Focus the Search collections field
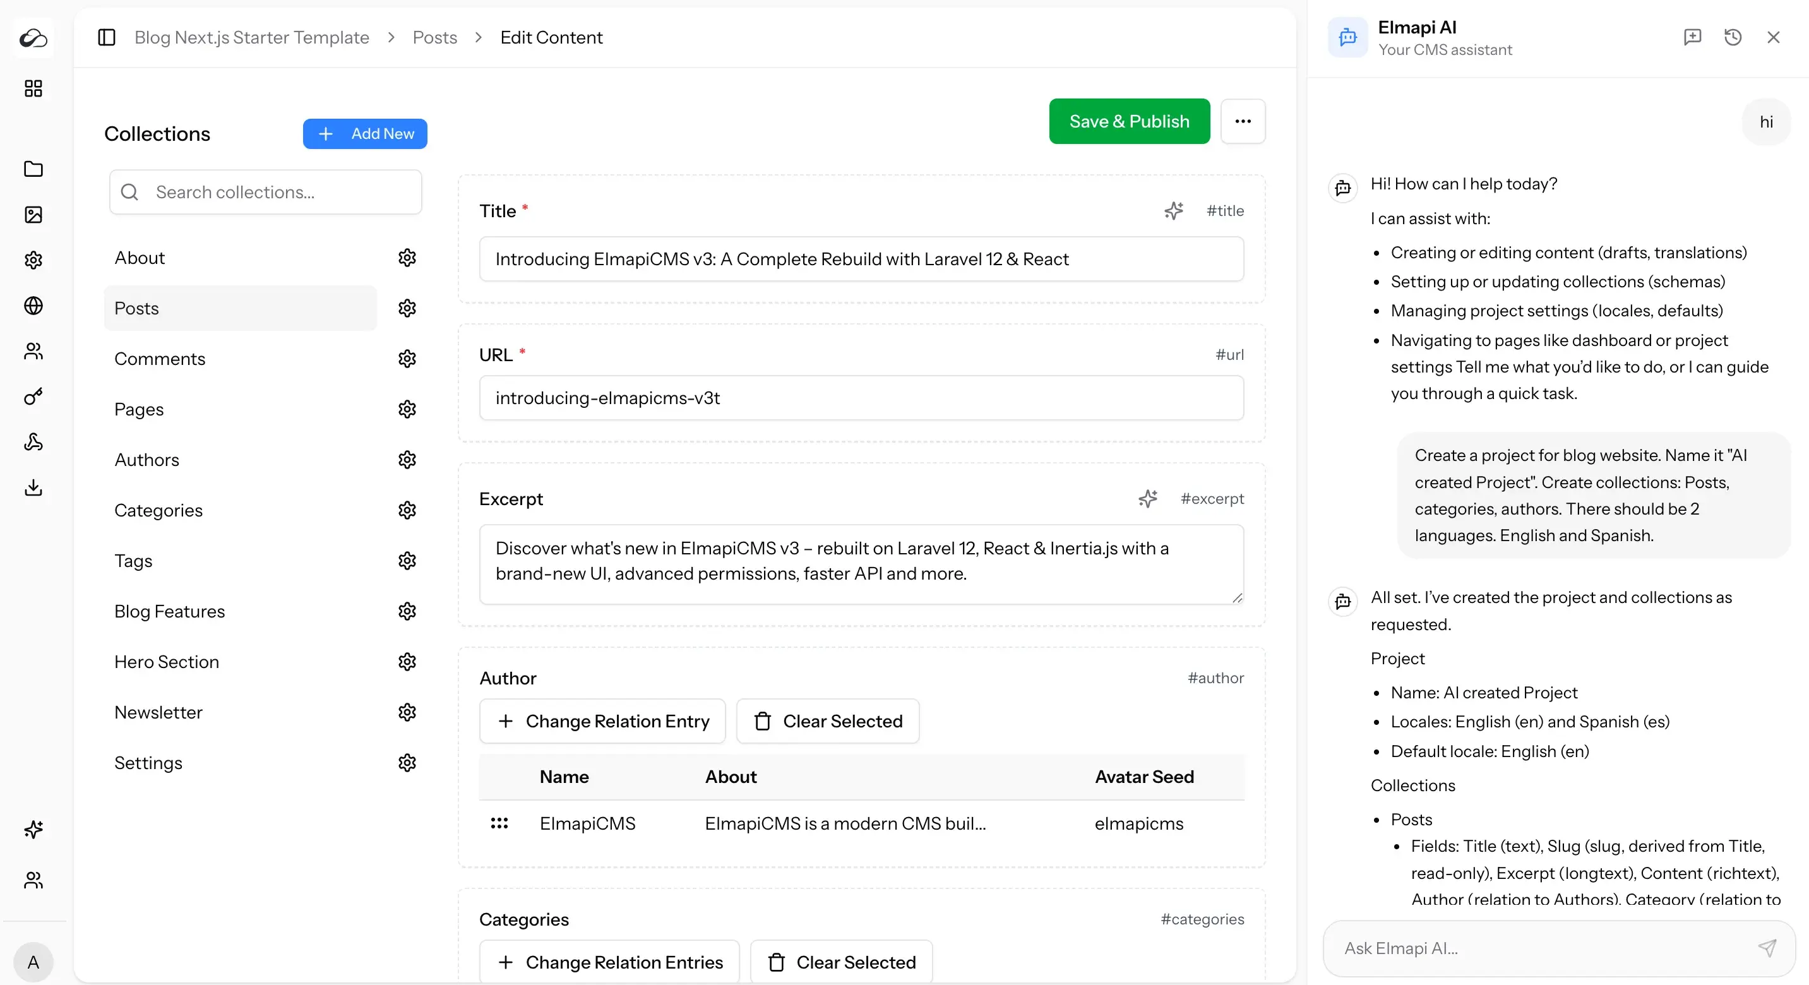Screen dimensions: 1809x985 (x=265, y=193)
